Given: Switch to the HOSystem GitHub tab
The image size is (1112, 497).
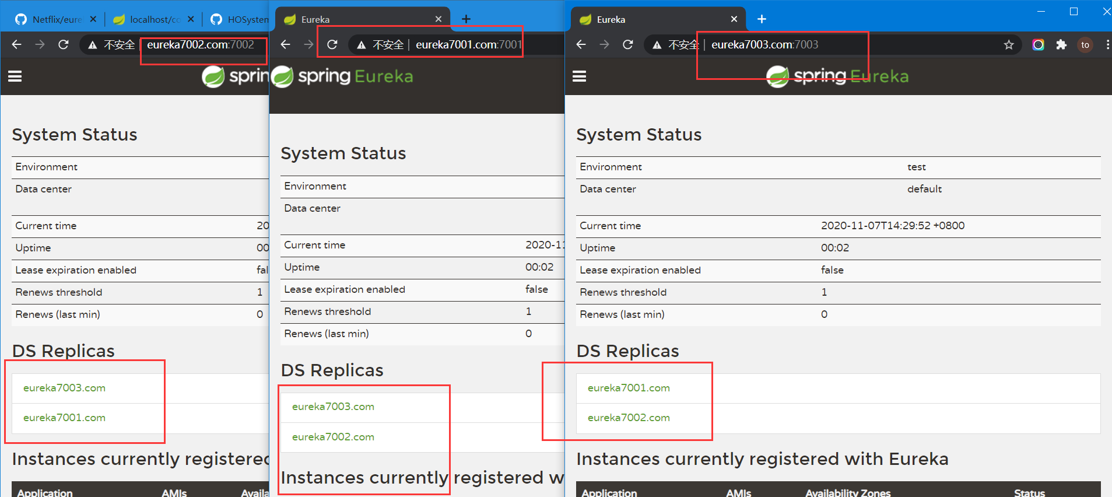Looking at the screenshot, I should pos(239,19).
